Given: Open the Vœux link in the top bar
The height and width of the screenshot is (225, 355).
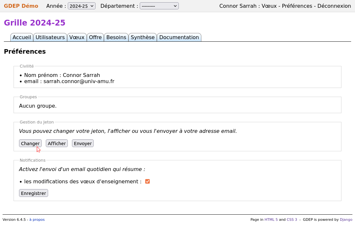Looking at the screenshot, I should (270, 5).
